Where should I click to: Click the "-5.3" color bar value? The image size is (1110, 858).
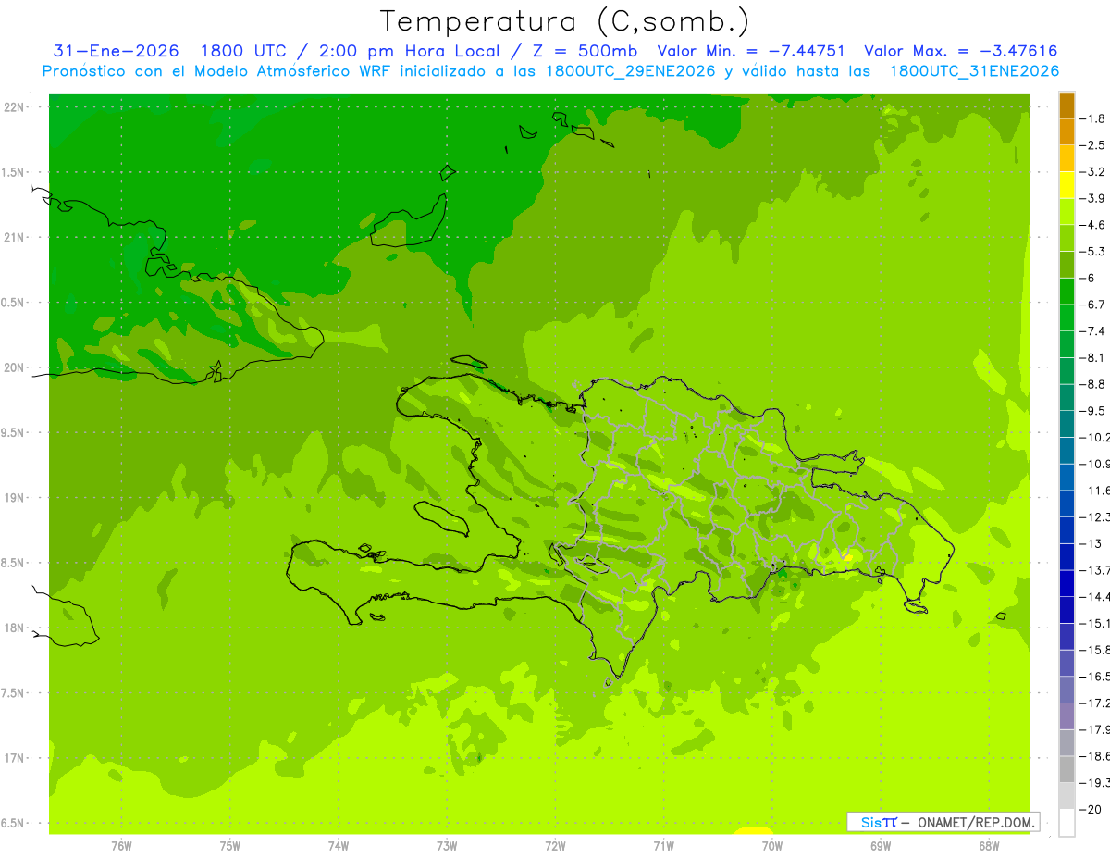1094,252
